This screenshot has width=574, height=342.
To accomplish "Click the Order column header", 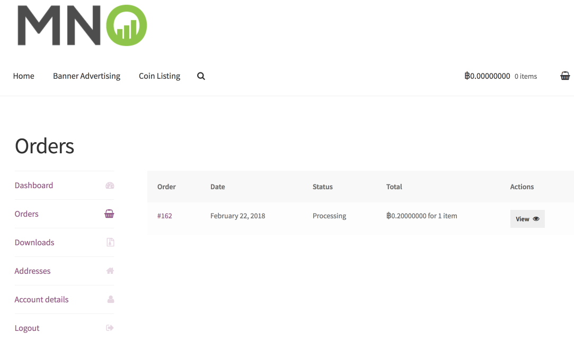I will (x=166, y=187).
